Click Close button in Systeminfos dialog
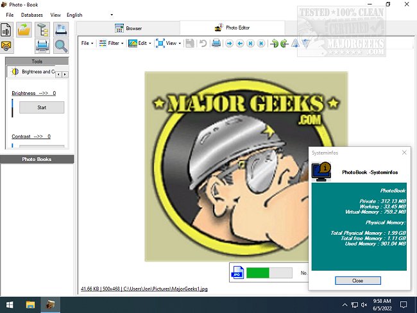The width and height of the screenshot is (417, 313). pos(358,280)
